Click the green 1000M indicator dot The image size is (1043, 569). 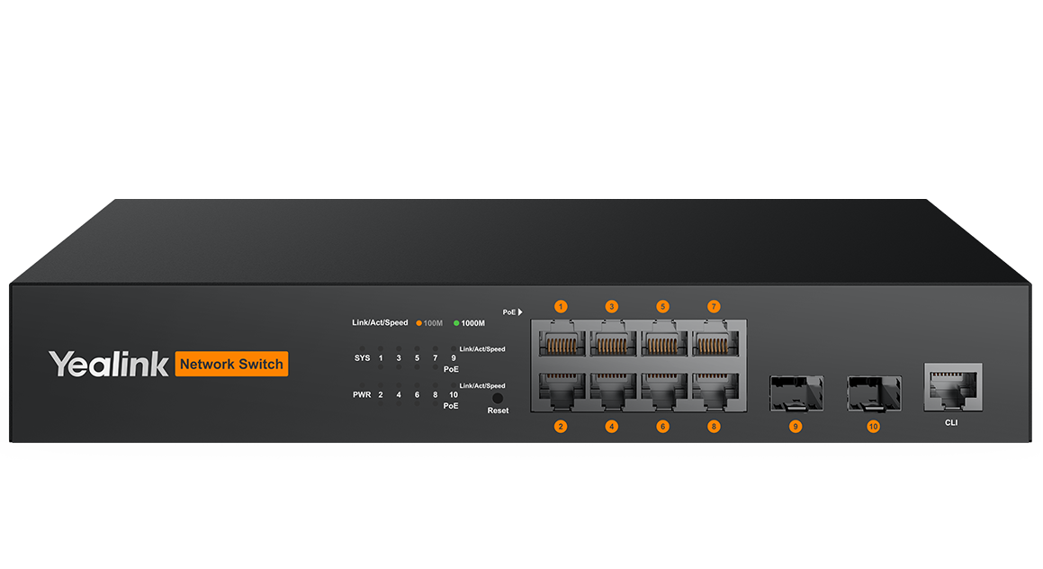pyautogui.click(x=456, y=323)
